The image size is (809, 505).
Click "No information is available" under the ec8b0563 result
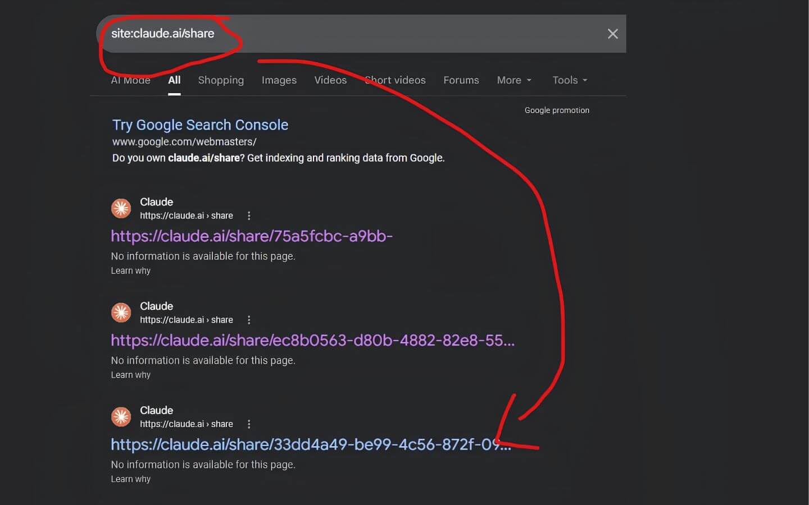[203, 361]
